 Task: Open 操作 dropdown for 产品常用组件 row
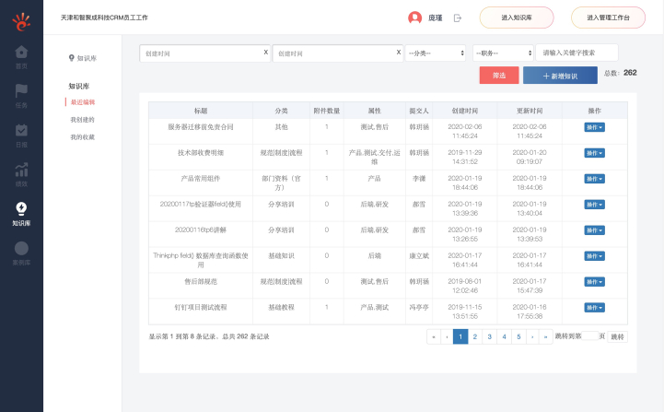tap(595, 179)
